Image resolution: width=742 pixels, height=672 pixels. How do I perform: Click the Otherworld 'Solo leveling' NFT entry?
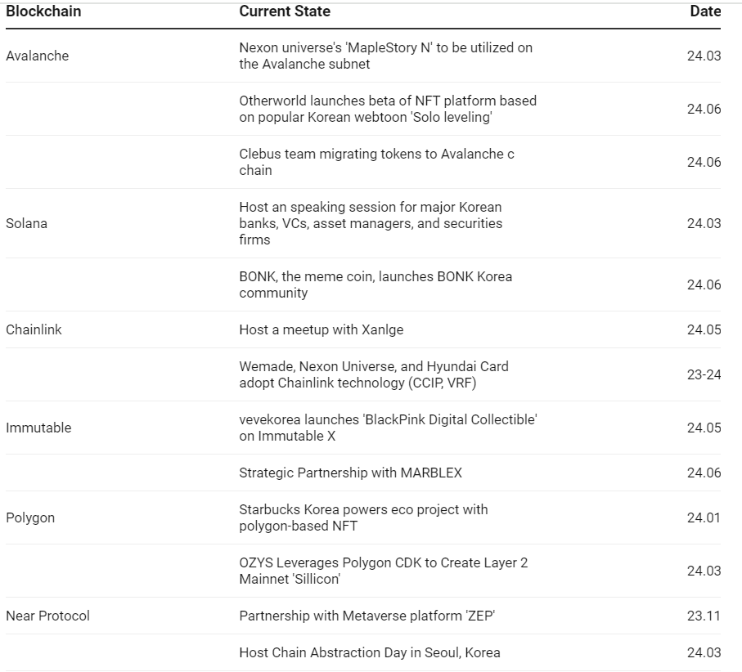tap(388, 109)
